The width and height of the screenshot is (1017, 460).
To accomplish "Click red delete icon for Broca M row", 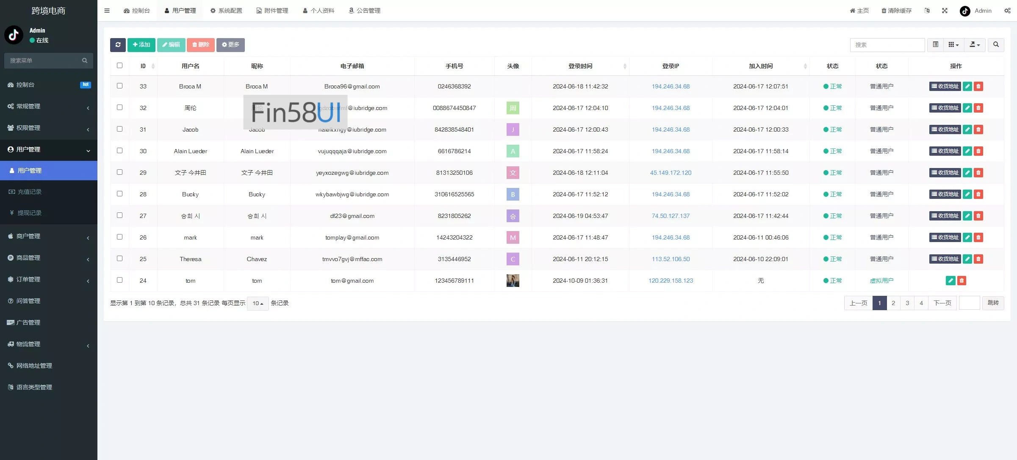I will click(x=978, y=86).
